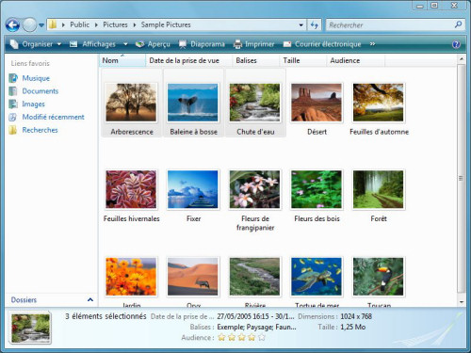The width and height of the screenshot is (471, 353).
Task: Select the Toucan thumbnail
Action: 378,277
